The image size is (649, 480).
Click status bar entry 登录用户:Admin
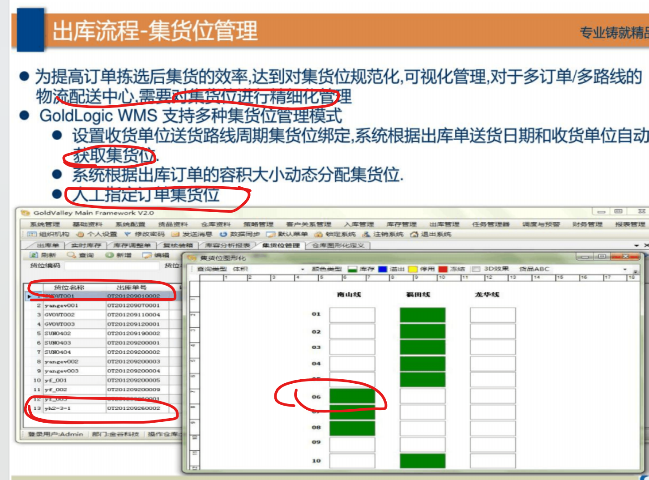[x=56, y=434]
